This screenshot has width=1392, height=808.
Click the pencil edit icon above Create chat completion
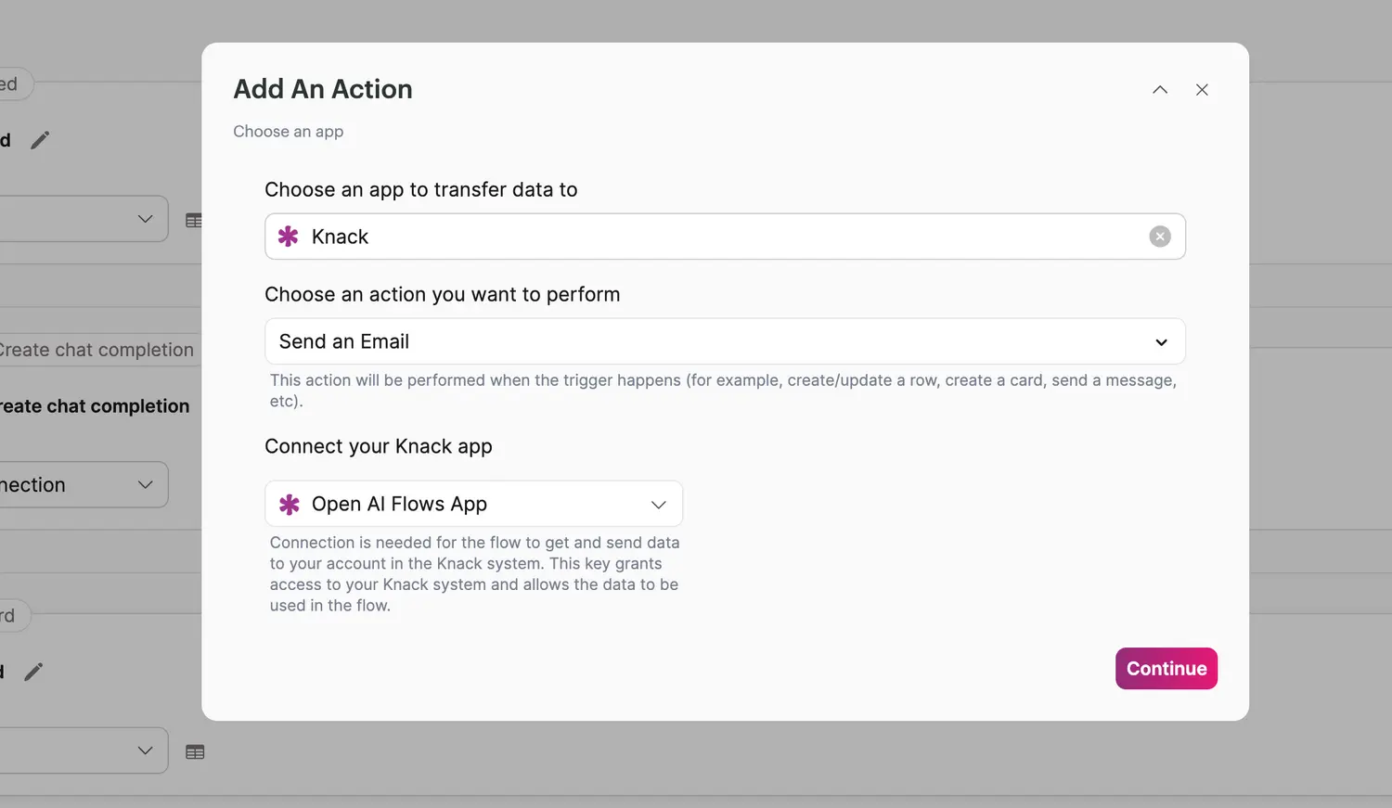[40, 140]
